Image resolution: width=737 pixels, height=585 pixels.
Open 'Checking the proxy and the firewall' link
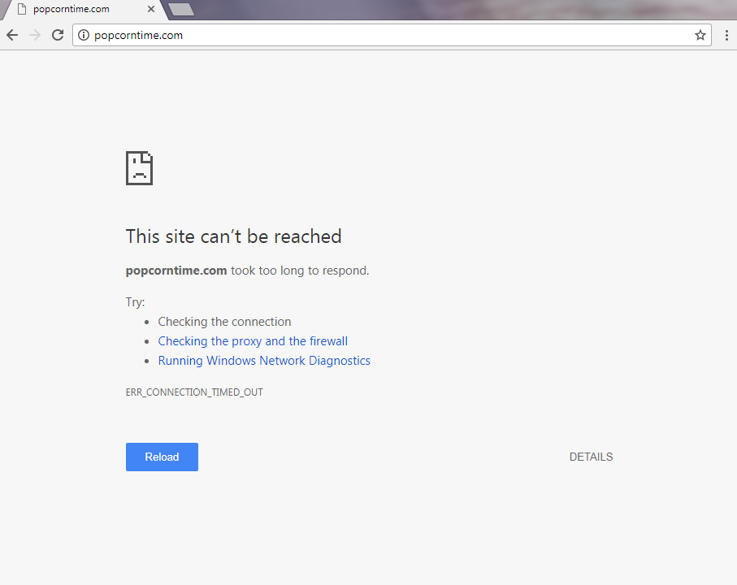coord(253,341)
